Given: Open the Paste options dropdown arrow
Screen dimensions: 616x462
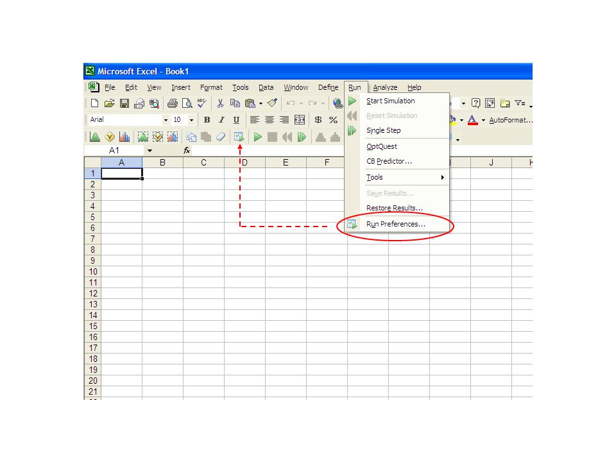Looking at the screenshot, I should pos(261,103).
